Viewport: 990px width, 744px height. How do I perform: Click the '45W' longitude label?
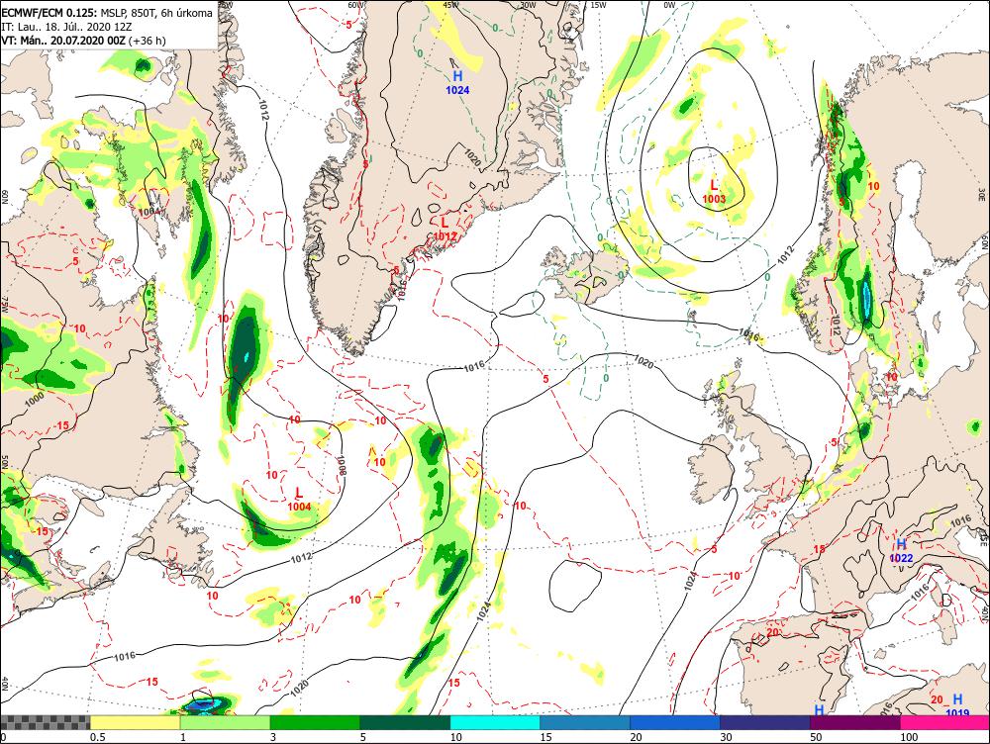[x=450, y=4]
